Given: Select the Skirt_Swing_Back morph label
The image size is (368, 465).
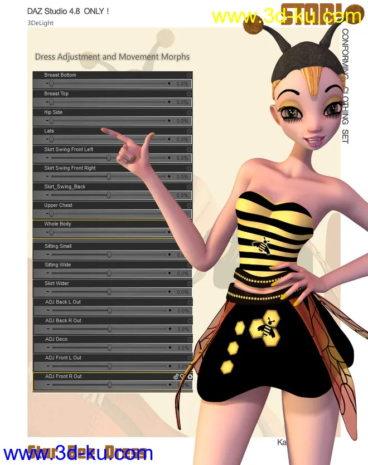Looking at the screenshot, I should click(65, 187).
